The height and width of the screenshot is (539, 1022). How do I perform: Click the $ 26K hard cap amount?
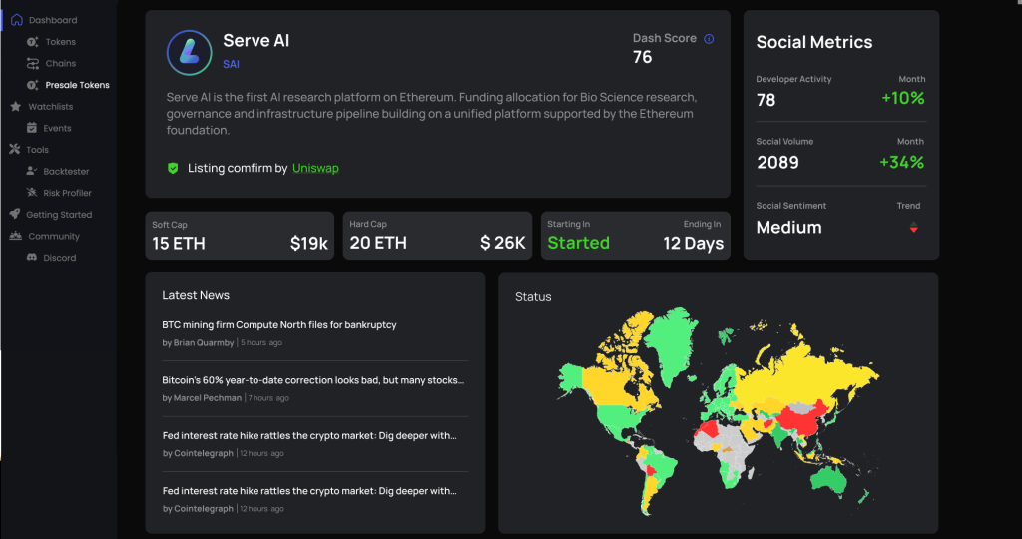pyautogui.click(x=503, y=243)
